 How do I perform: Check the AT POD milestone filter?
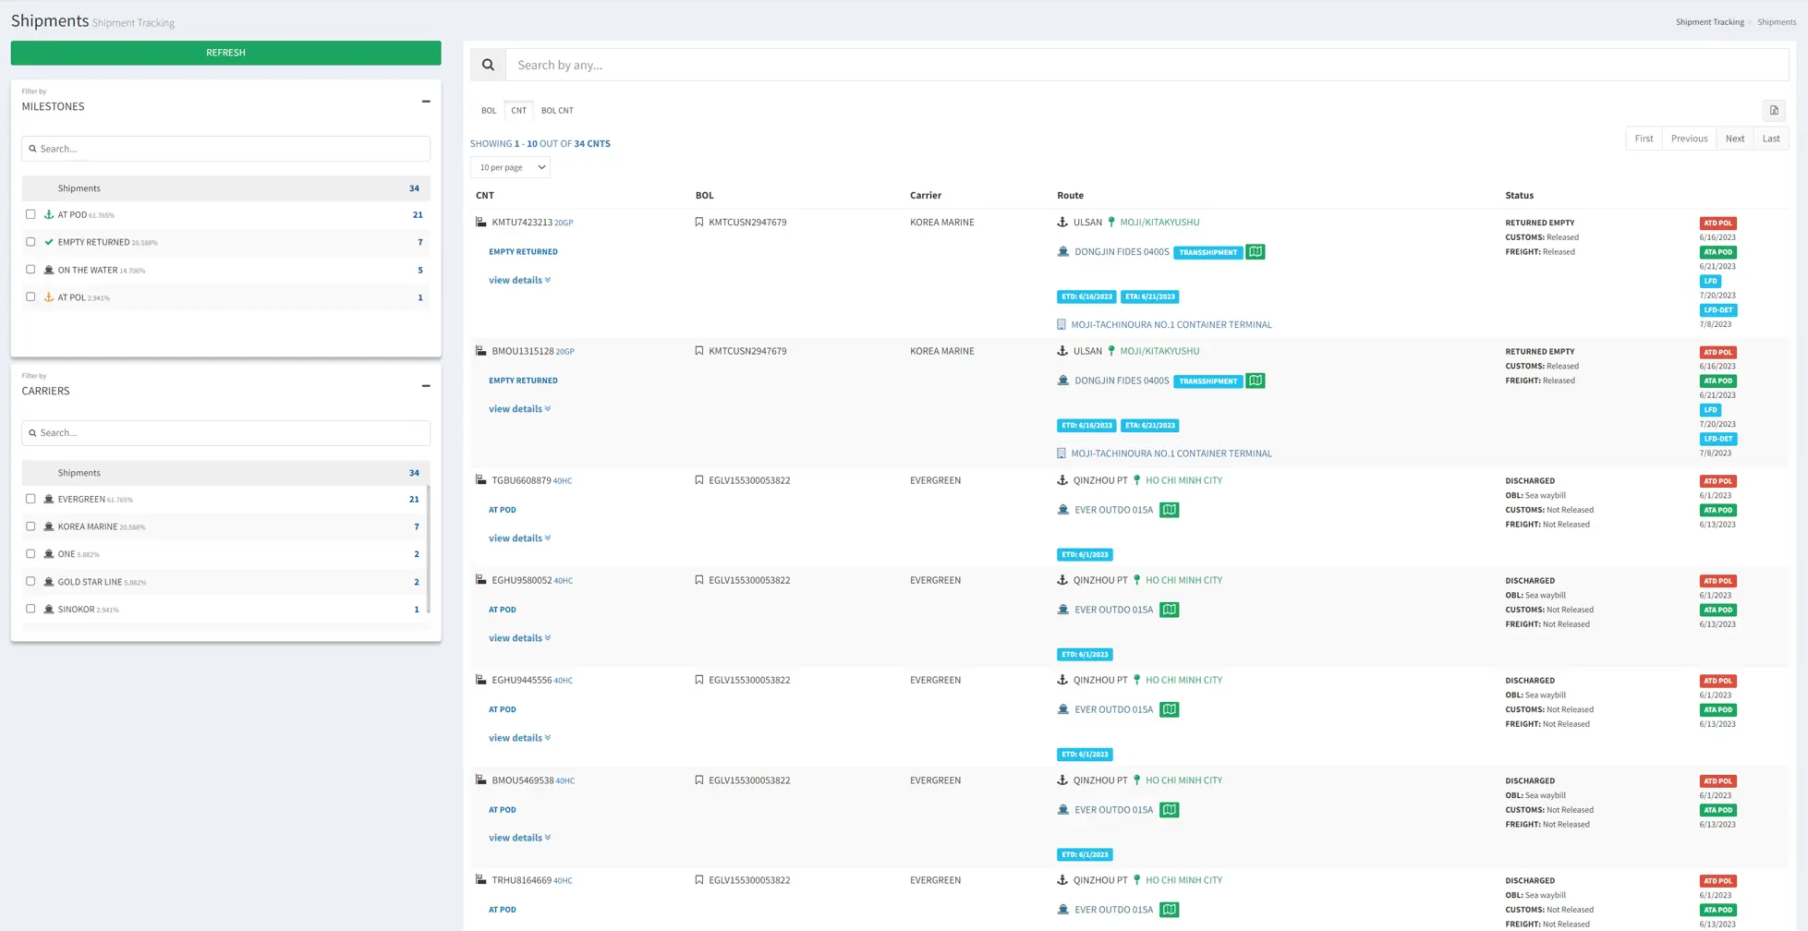click(x=30, y=213)
